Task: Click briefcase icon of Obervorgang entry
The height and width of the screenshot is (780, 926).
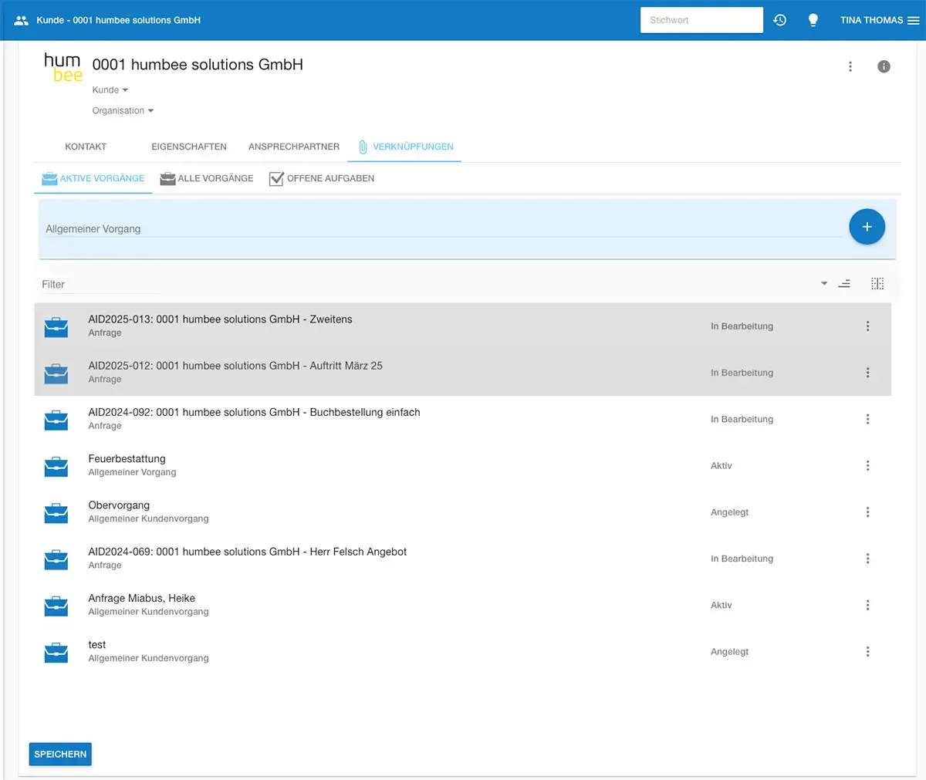Action: pyautogui.click(x=56, y=513)
